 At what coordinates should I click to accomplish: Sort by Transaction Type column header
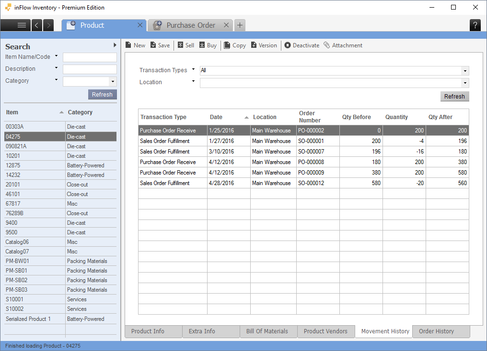[173, 117]
